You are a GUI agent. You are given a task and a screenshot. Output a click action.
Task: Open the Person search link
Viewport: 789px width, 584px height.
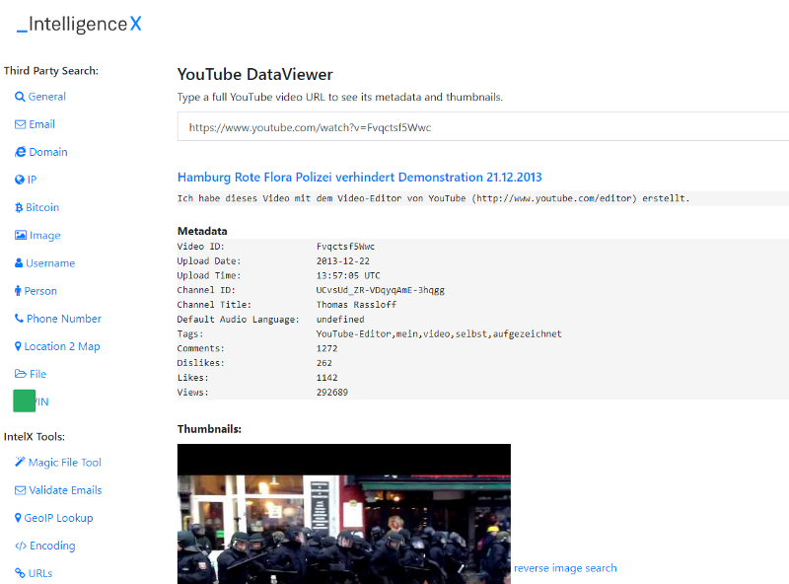[x=40, y=290]
